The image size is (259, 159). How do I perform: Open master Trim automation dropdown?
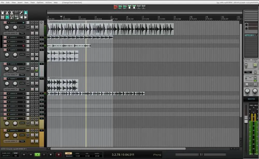(248, 72)
